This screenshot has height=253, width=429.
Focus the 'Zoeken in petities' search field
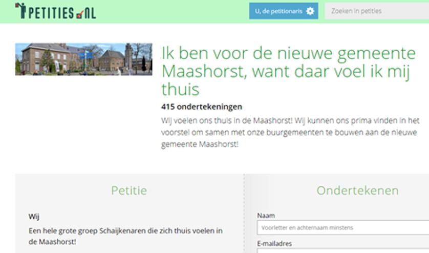click(377, 11)
